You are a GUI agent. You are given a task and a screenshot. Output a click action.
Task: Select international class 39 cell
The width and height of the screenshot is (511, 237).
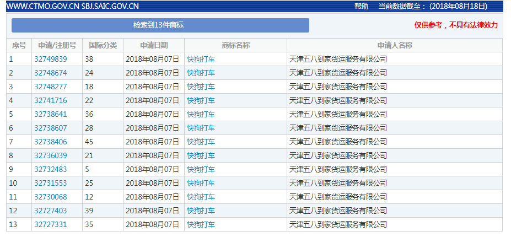[x=103, y=211]
